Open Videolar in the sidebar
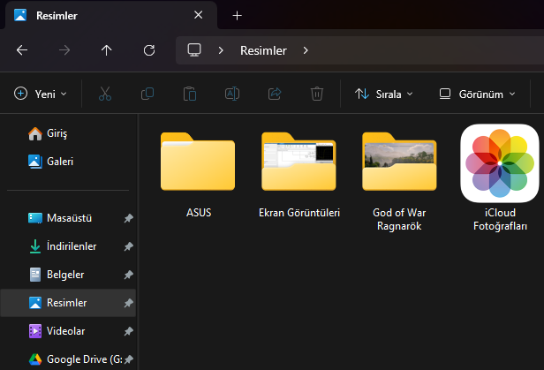 coord(68,331)
